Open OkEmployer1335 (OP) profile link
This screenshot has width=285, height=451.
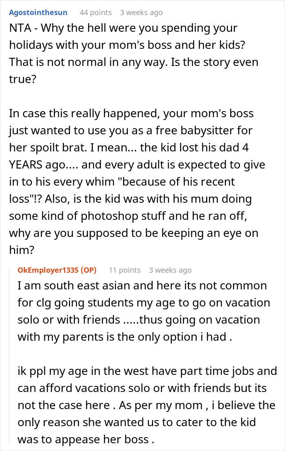(x=57, y=270)
